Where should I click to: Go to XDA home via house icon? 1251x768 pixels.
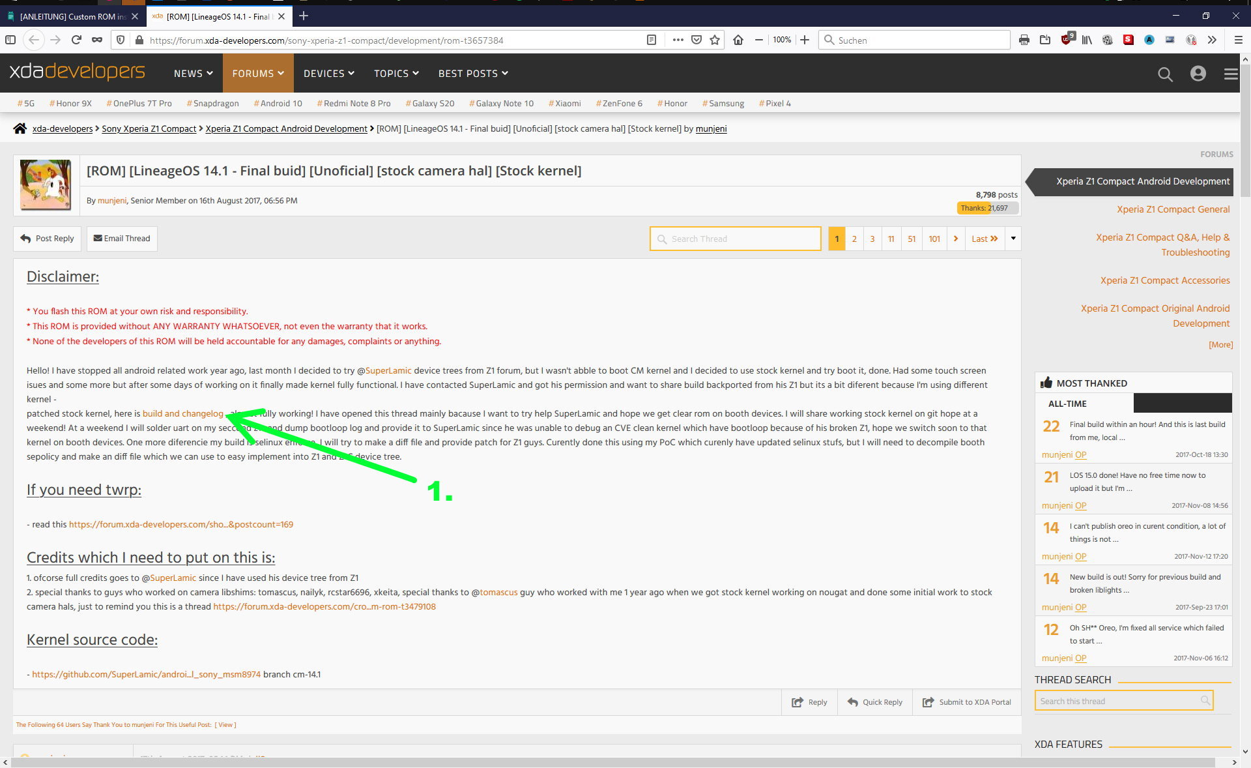click(x=20, y=128)
